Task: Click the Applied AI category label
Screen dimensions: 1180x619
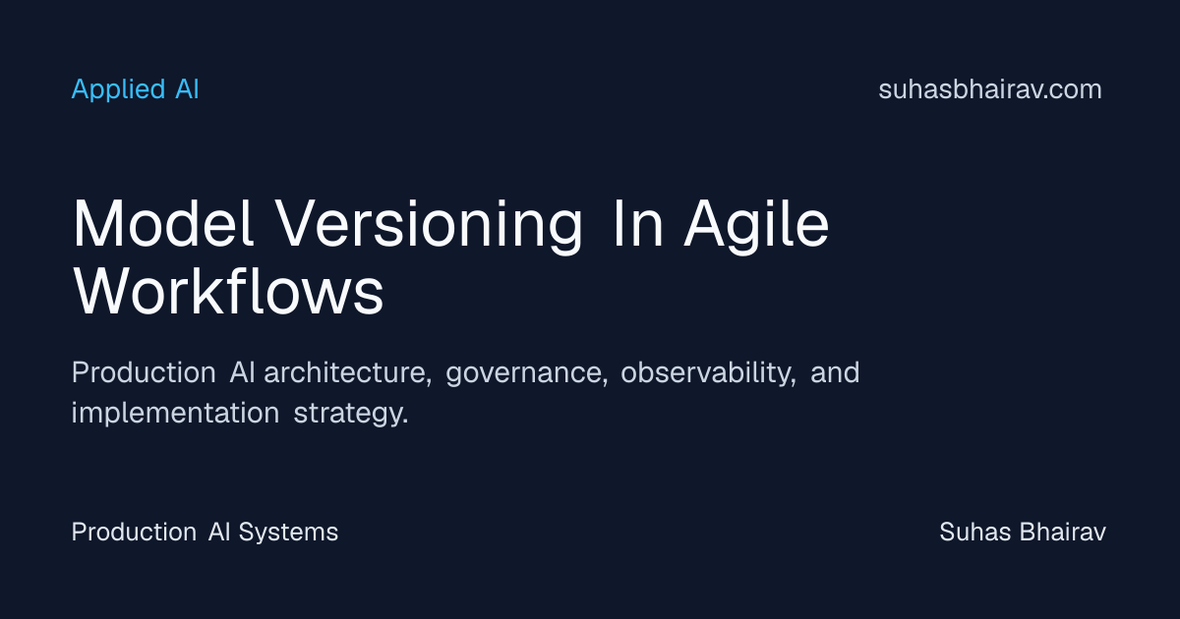Action: (x=136, y=89)
